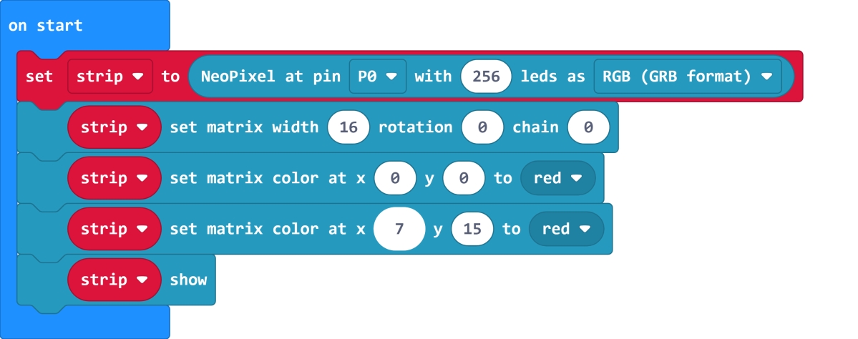Open the P0 pin dropdown
This screenshot has width=858, height=339.
pos(378,76)
